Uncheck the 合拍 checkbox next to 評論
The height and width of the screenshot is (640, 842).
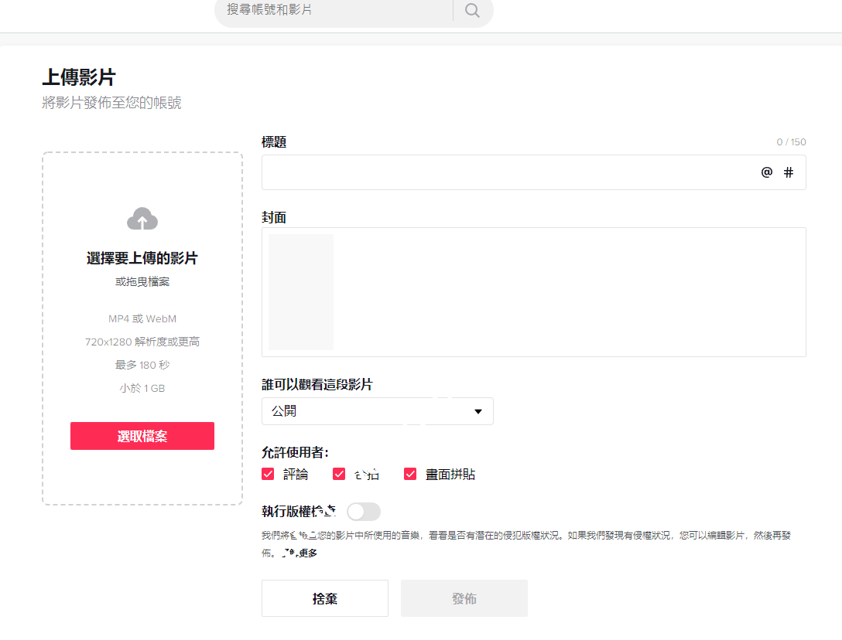pos(339,474)
